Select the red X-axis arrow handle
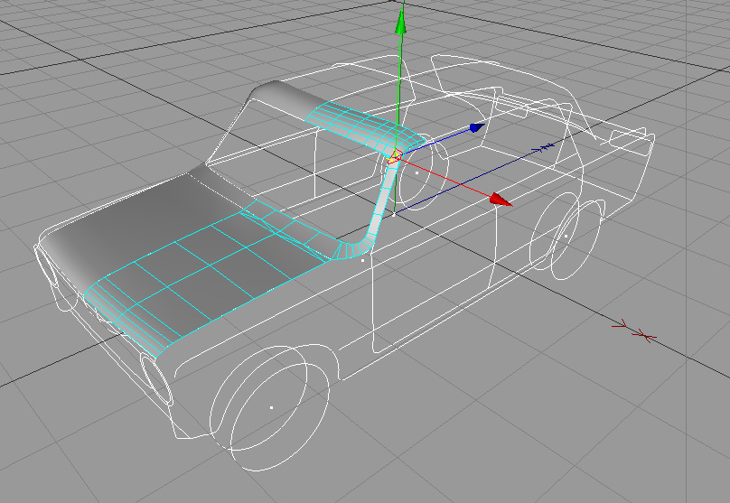This screenshot has height=503, width=730. pyautogui.click(x=500, y=200)
